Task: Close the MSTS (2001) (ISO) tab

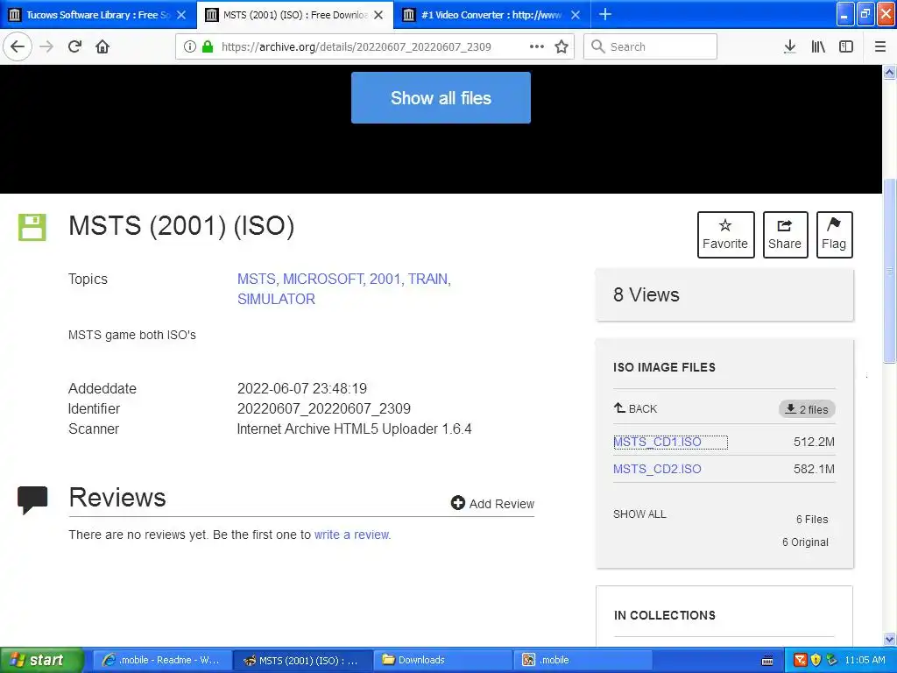Action: pos(378,15)
